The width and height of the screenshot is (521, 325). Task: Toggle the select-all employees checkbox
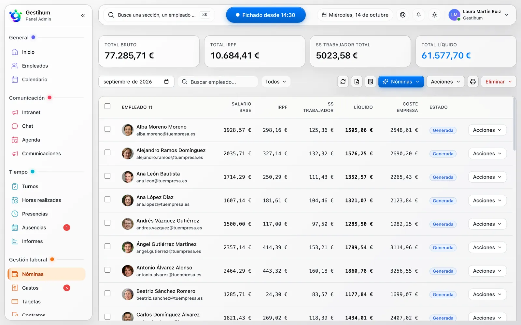click(107, 106)
